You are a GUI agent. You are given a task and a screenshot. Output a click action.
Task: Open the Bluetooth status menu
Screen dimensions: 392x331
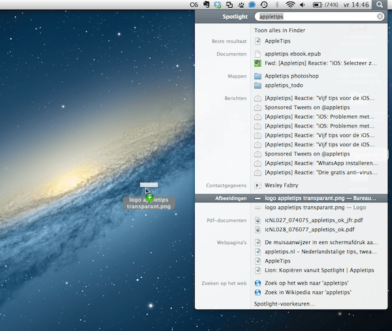coord(277,5)
